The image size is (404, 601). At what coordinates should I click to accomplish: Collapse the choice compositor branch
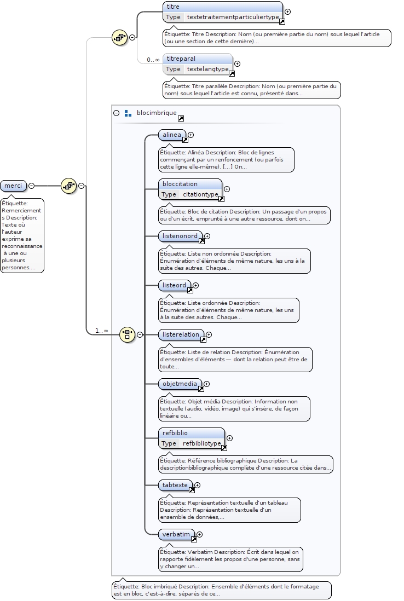(x=140, y=334)
